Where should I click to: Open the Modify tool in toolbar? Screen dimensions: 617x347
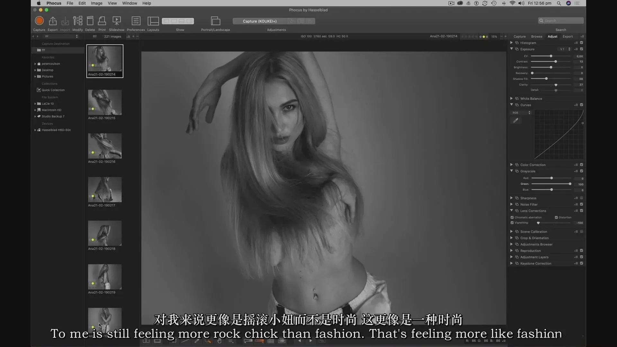77,21
